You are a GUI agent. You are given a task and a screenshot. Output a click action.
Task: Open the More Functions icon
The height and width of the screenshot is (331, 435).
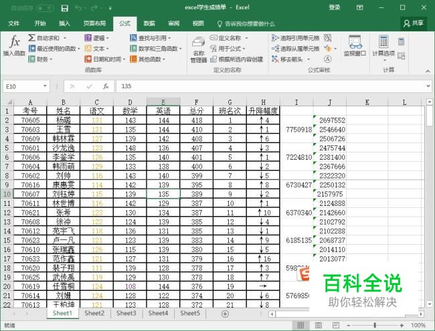(x=133, y=59)
